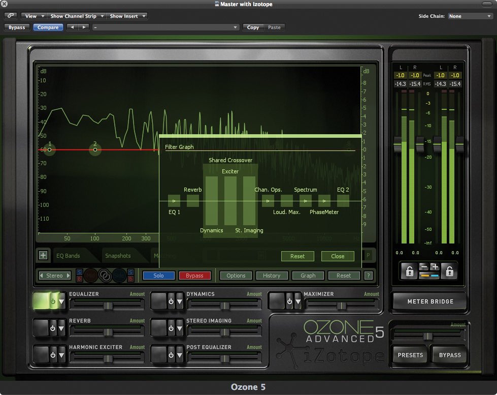Open Reverb presets arrow menu
Screen dimensions: 497x395
pyautogui.click(x=61, y=328)
